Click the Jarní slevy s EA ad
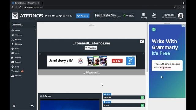The image size is (196, 110). coord(92,61)
